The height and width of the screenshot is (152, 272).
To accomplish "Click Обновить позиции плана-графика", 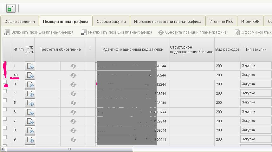I will pyautogui.click(x=192, y=32).
